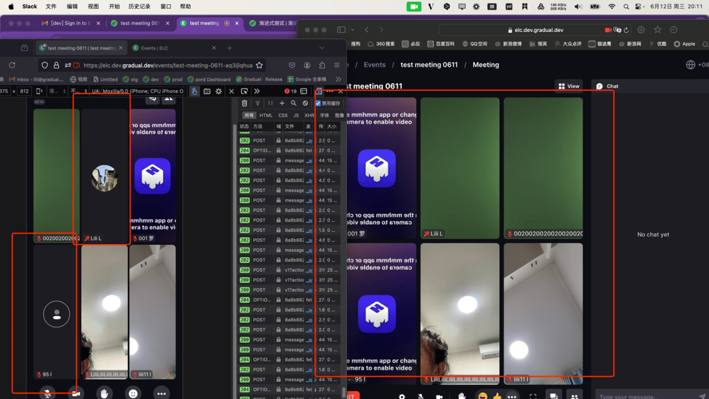709x399 pixels.
Task: Filter network requests by CSS
Action: click(x=283, y=116)
